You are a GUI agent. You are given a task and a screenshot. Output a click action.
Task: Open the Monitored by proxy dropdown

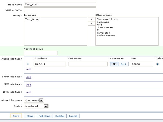[34, 100]
